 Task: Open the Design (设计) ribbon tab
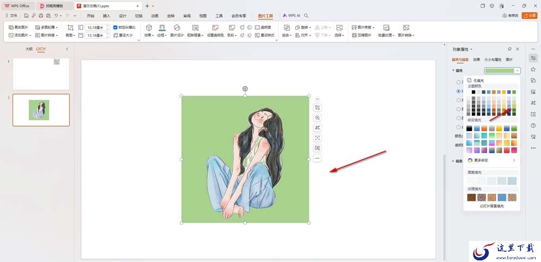122,16
